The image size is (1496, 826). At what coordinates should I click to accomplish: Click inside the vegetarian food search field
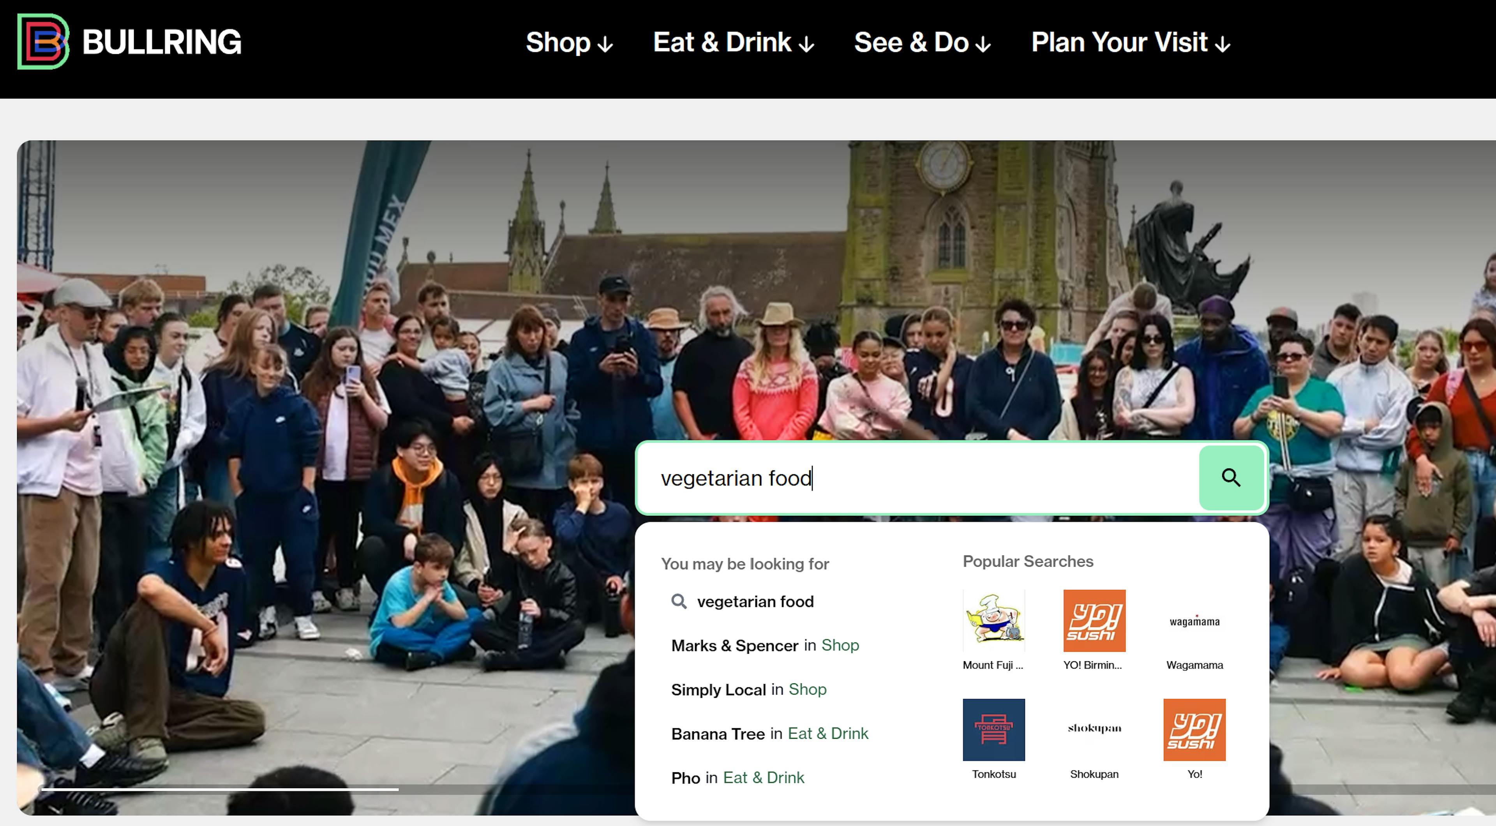(929, 478)
